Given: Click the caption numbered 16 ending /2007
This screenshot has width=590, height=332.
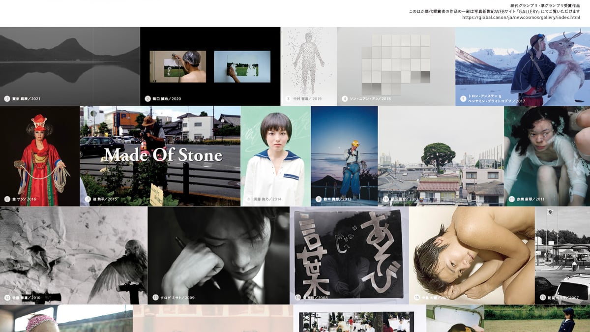Looking at the screenshot, I should click(x=560, y=298).
